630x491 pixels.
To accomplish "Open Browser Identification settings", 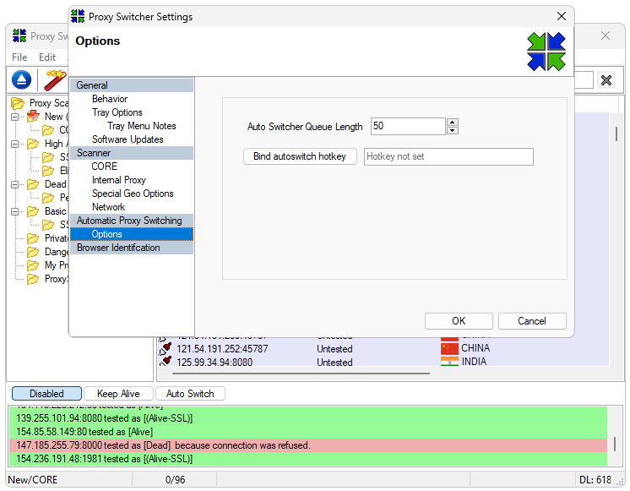I will coord(132,248).
